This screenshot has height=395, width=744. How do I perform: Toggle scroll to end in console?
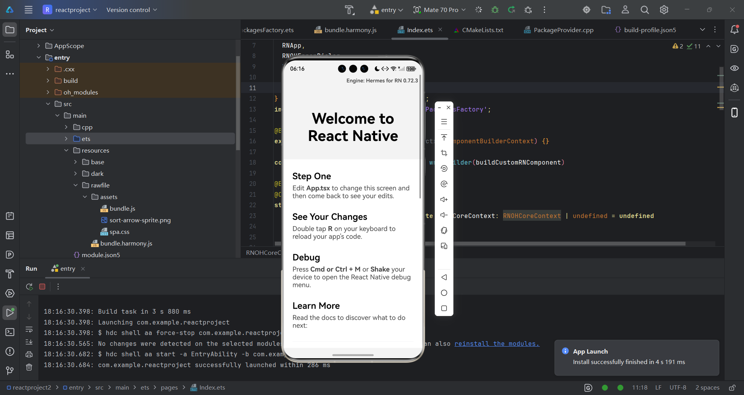pos(29,342)
